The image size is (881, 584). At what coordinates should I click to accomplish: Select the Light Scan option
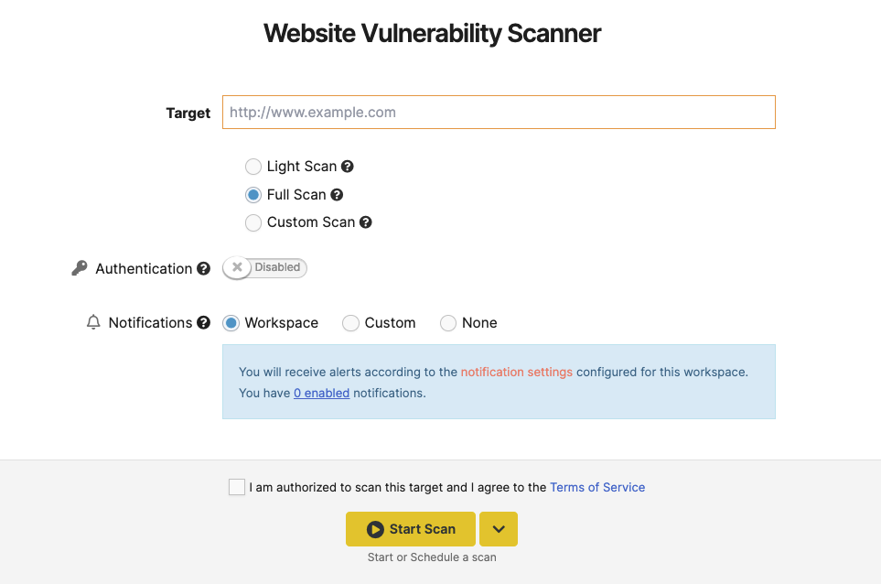coord(252,167)
